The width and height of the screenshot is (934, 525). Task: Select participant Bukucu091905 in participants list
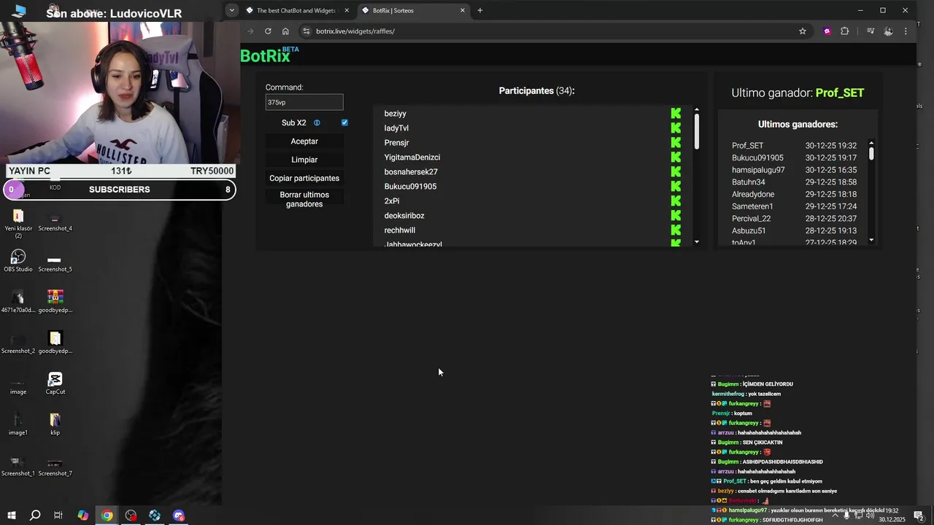click(x=410, y=187)
